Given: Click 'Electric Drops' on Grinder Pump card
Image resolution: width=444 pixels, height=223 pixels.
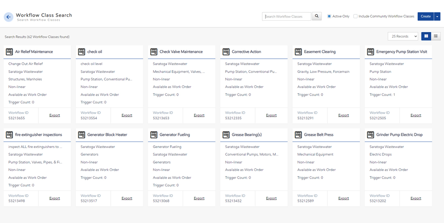Looking at the screenshot, I should [x=380, y=154].
